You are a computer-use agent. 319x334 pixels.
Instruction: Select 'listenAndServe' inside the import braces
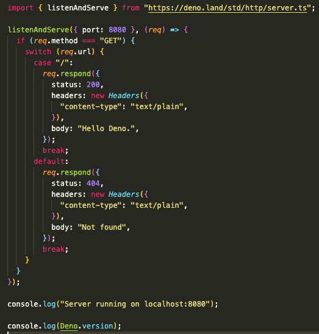(78, 8)
